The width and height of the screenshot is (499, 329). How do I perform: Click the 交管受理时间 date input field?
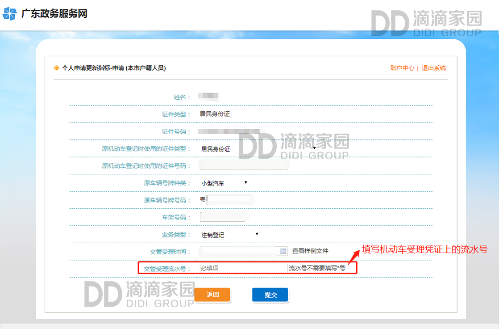(243, 251)
